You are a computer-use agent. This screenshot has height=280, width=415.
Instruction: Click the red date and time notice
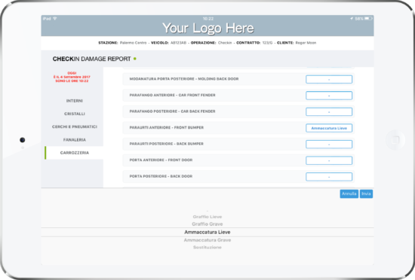click(72, 77)
